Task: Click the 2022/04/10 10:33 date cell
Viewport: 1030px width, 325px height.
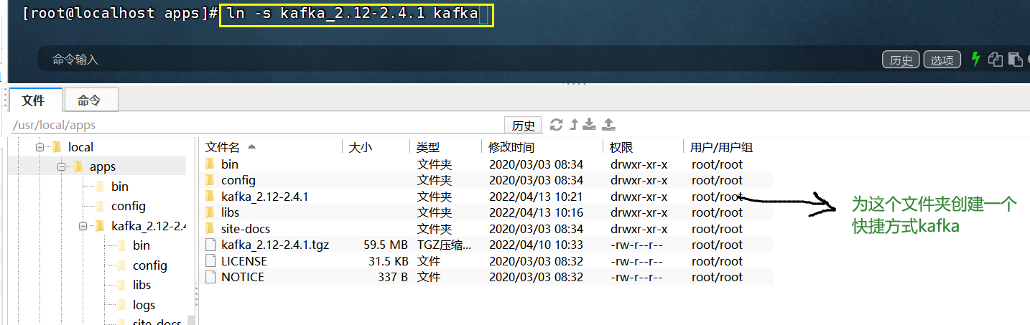Action: pos(536,245)
